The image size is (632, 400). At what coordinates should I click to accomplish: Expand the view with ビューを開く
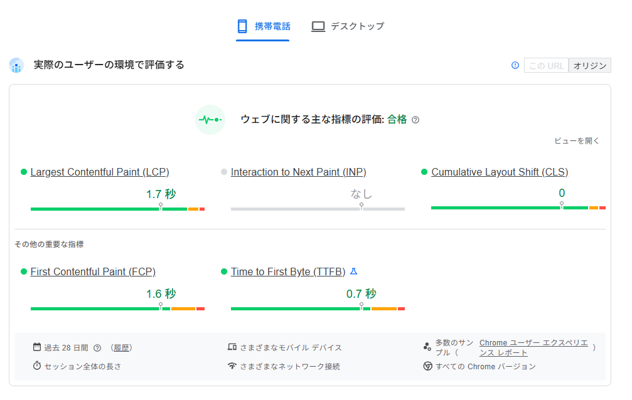tap(577, 140)
